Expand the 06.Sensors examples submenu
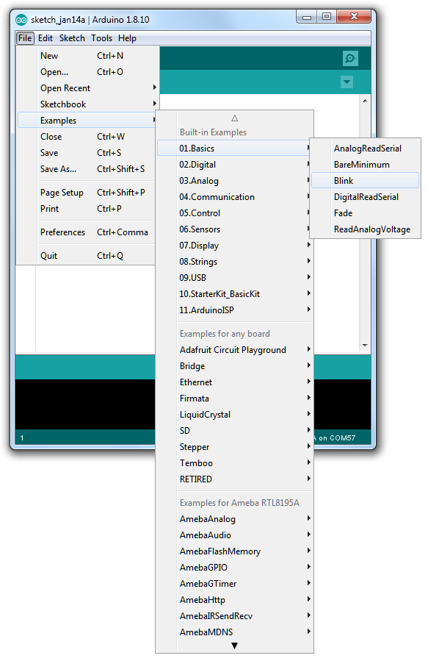The image size is (428, 661). [x=234, y=229]
